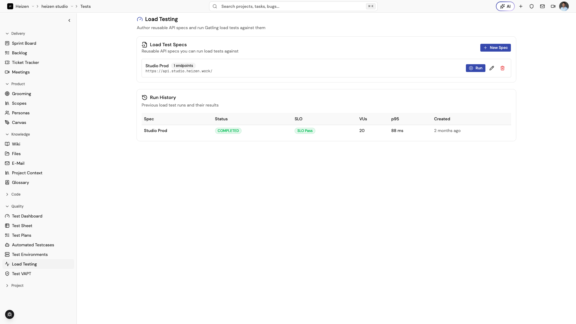Open heizen studio project dropdown

(x=72, y=6)
